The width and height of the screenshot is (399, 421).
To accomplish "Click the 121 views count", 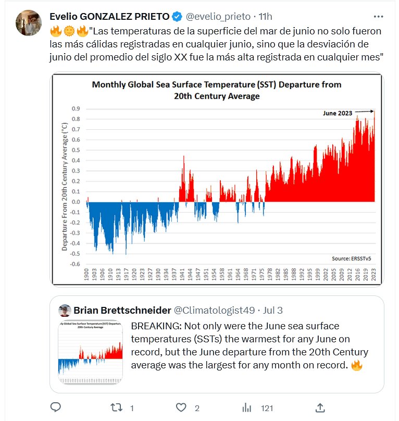I will tap(267, 408).
